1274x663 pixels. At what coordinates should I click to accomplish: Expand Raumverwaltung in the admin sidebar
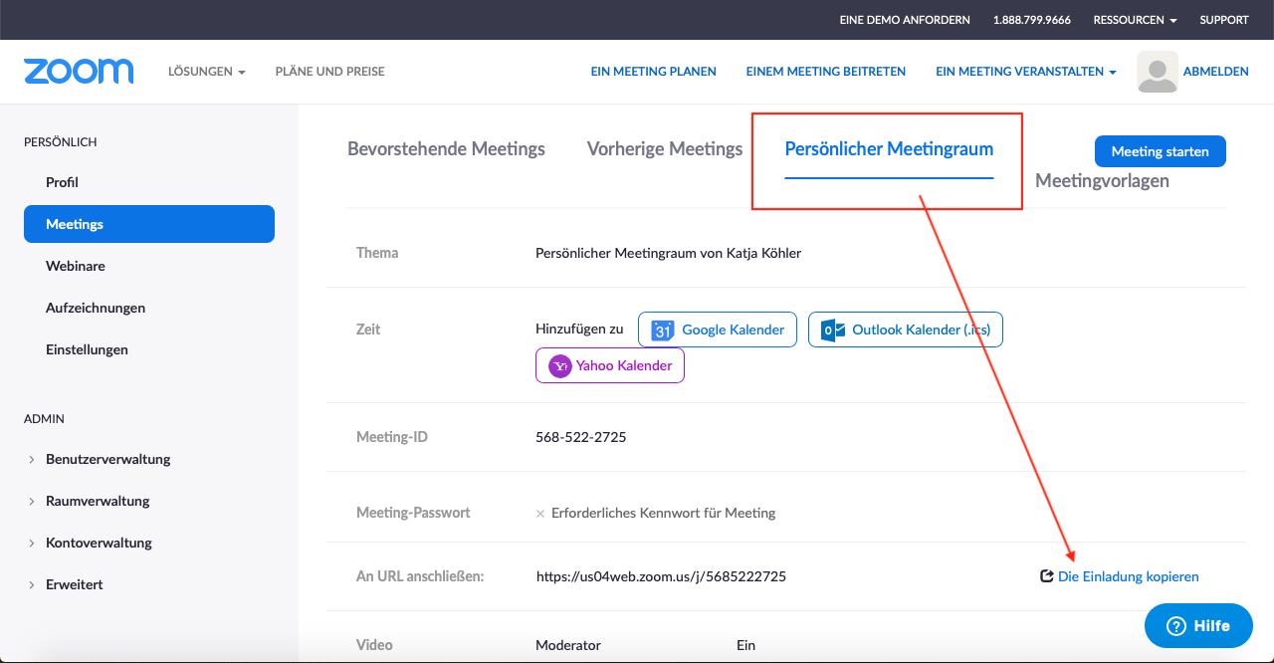tap(98, 501)
